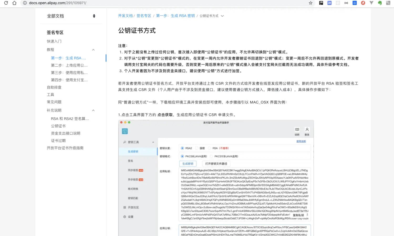
Task: Collapse the 教程 section chevron
Action: click(93, 50)
